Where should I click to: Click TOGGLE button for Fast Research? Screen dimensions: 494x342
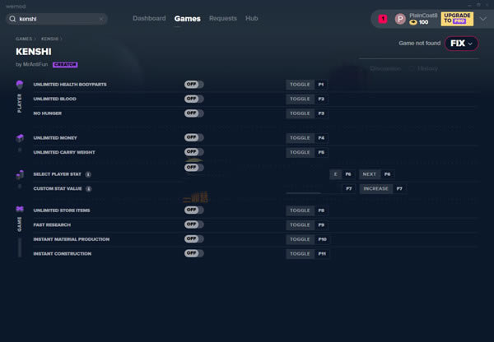click(x=300, y=225)
